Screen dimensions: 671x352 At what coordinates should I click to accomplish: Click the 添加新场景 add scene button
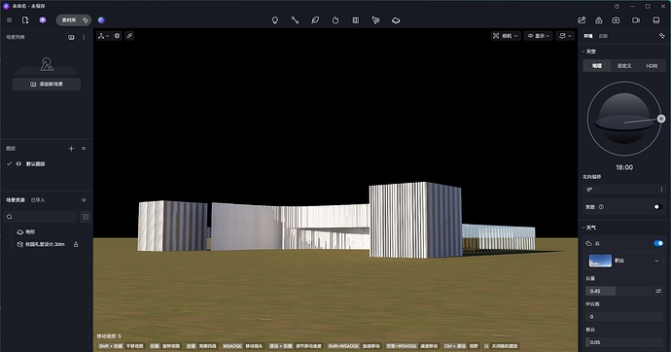[47, 84]
